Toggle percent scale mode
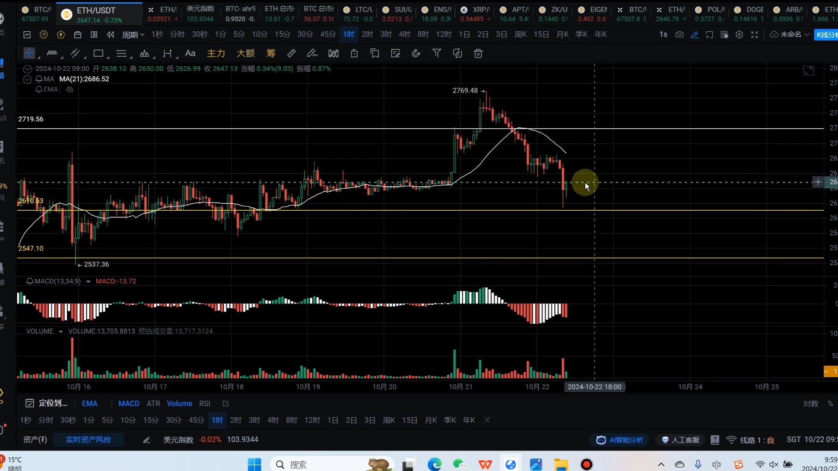838x471 pixels. click(x=830, y=403)
